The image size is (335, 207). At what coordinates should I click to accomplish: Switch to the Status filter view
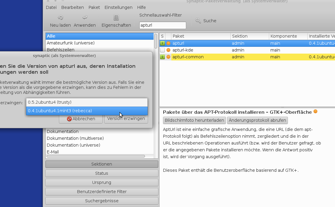pyautogui.click(x=102, y=173)
